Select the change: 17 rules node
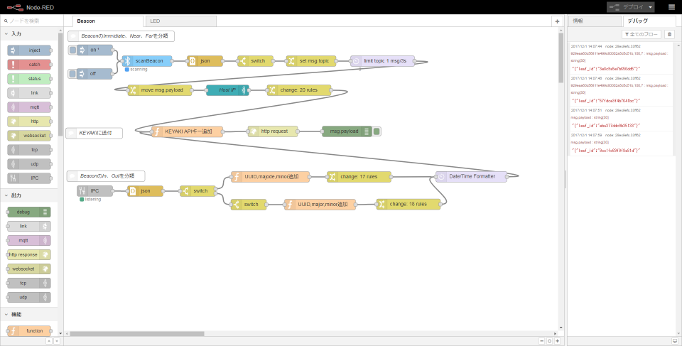 click(359, 177)
